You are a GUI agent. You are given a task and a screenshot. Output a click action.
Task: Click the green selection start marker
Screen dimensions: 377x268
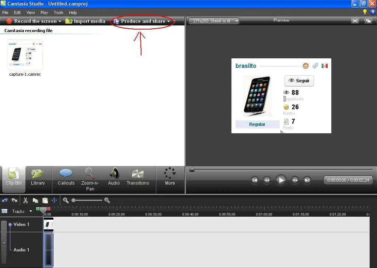coord(38,209)
